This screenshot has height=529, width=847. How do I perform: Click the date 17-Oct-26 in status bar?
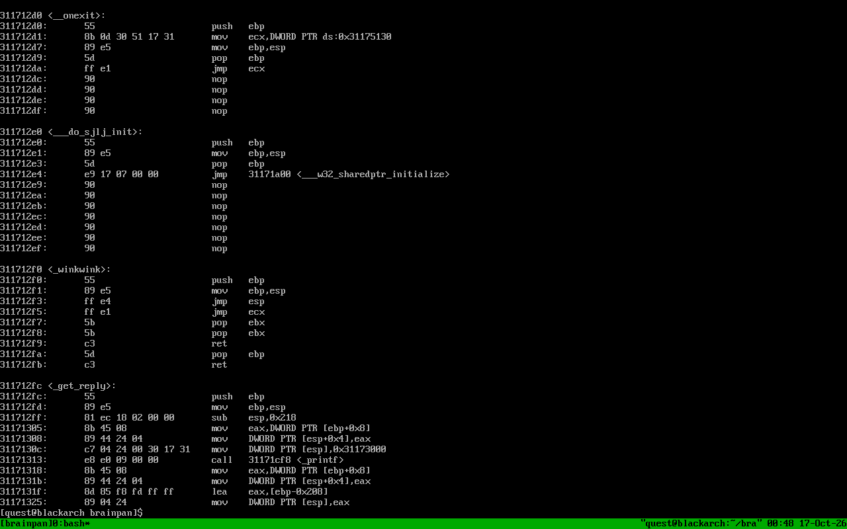pyautogui.click(x=823, y=524)
